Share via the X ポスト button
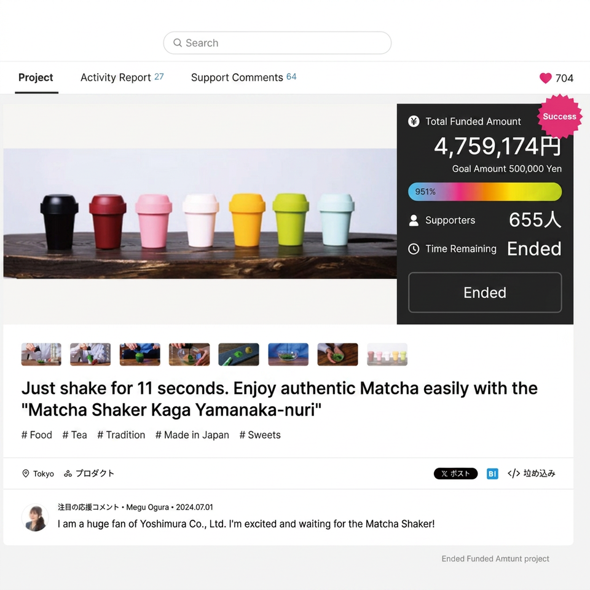 click(x=455, y=473)
